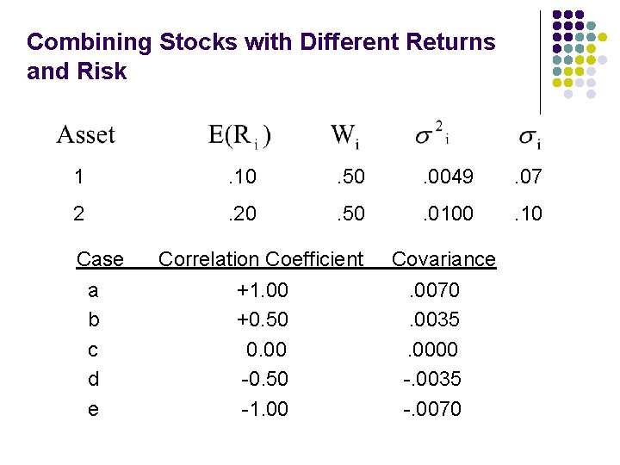Click the +1.00 correlation value
The image size is (620, 465).
(x=263, y=290)
